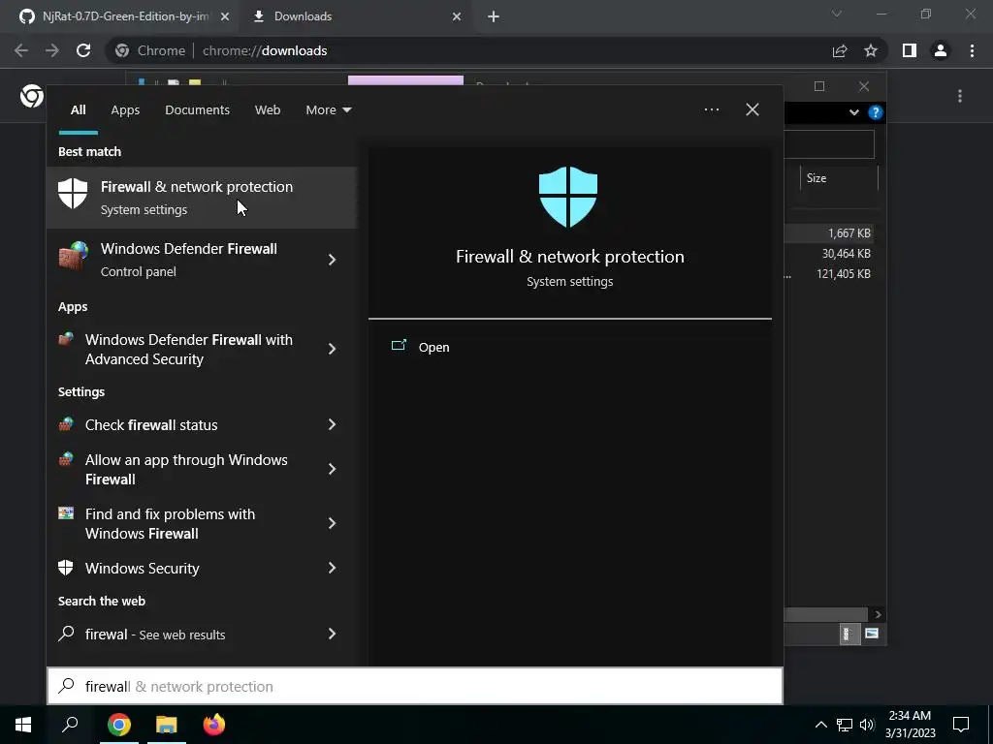Toggle Chrome side panel icon
Viewport: 993px width, 744px height.
pyautogui.click(x=910, y=50)
